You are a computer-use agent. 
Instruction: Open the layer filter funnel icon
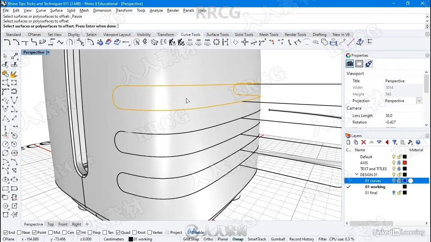pyautogui.click(x=395, y=142)
